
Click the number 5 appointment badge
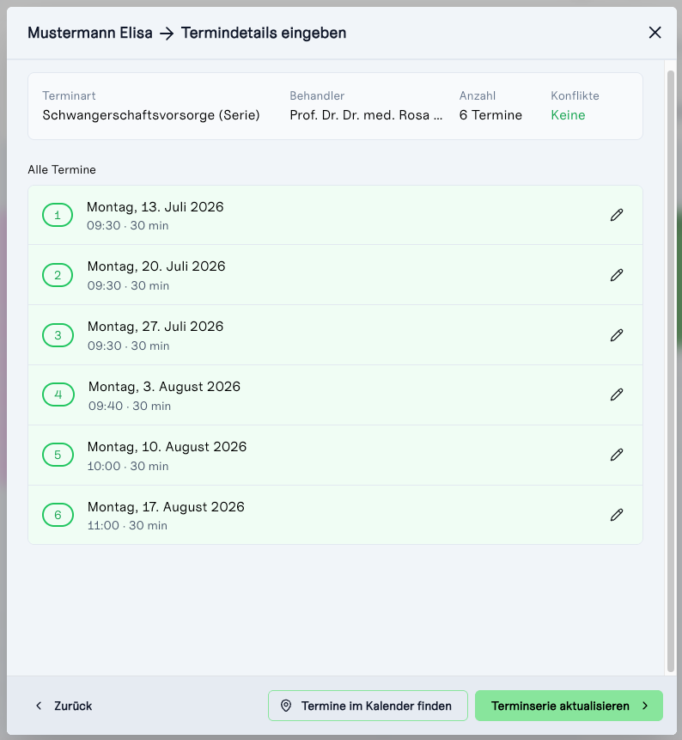click(x=58, y=455)
